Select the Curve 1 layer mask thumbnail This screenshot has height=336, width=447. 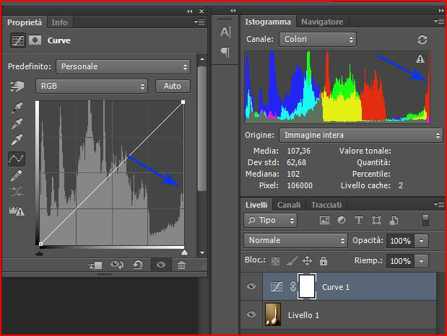pos(308,286)
